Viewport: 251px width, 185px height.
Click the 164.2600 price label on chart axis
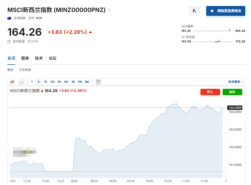click(x=235, y=108)
